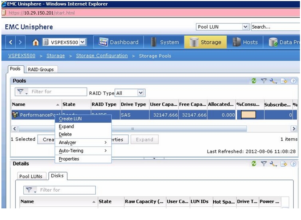Open the Storage Configuration breadcrumb link
The image size is (301, 220).
(x=102, y=56)
